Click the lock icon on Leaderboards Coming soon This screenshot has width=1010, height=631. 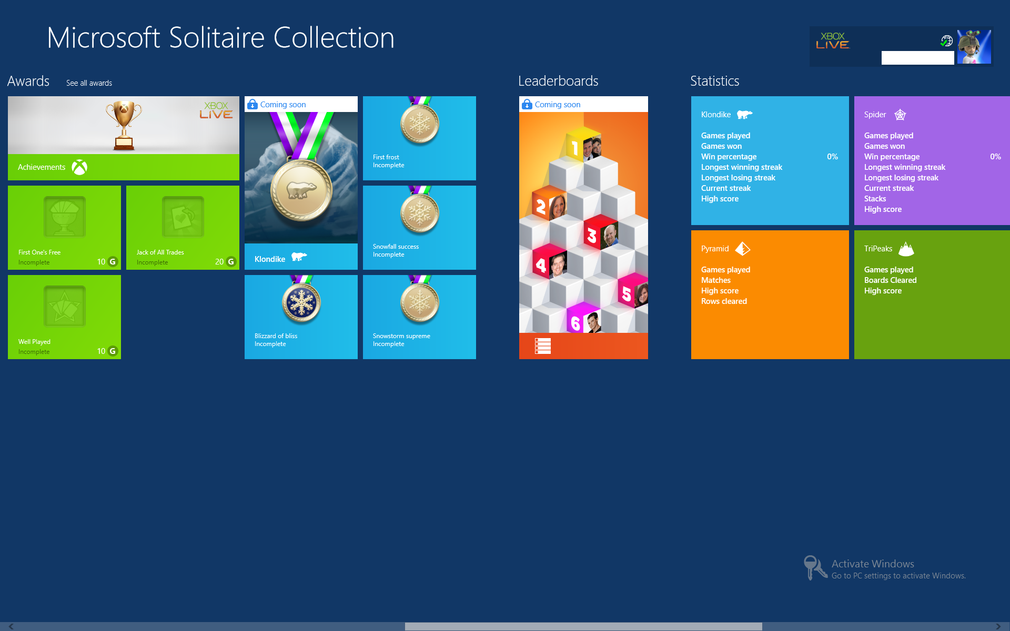pyautogui.click(x=527, y=104)
